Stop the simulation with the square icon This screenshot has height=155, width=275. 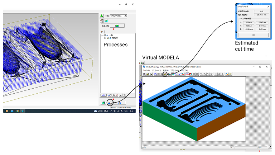pos(159,74)
